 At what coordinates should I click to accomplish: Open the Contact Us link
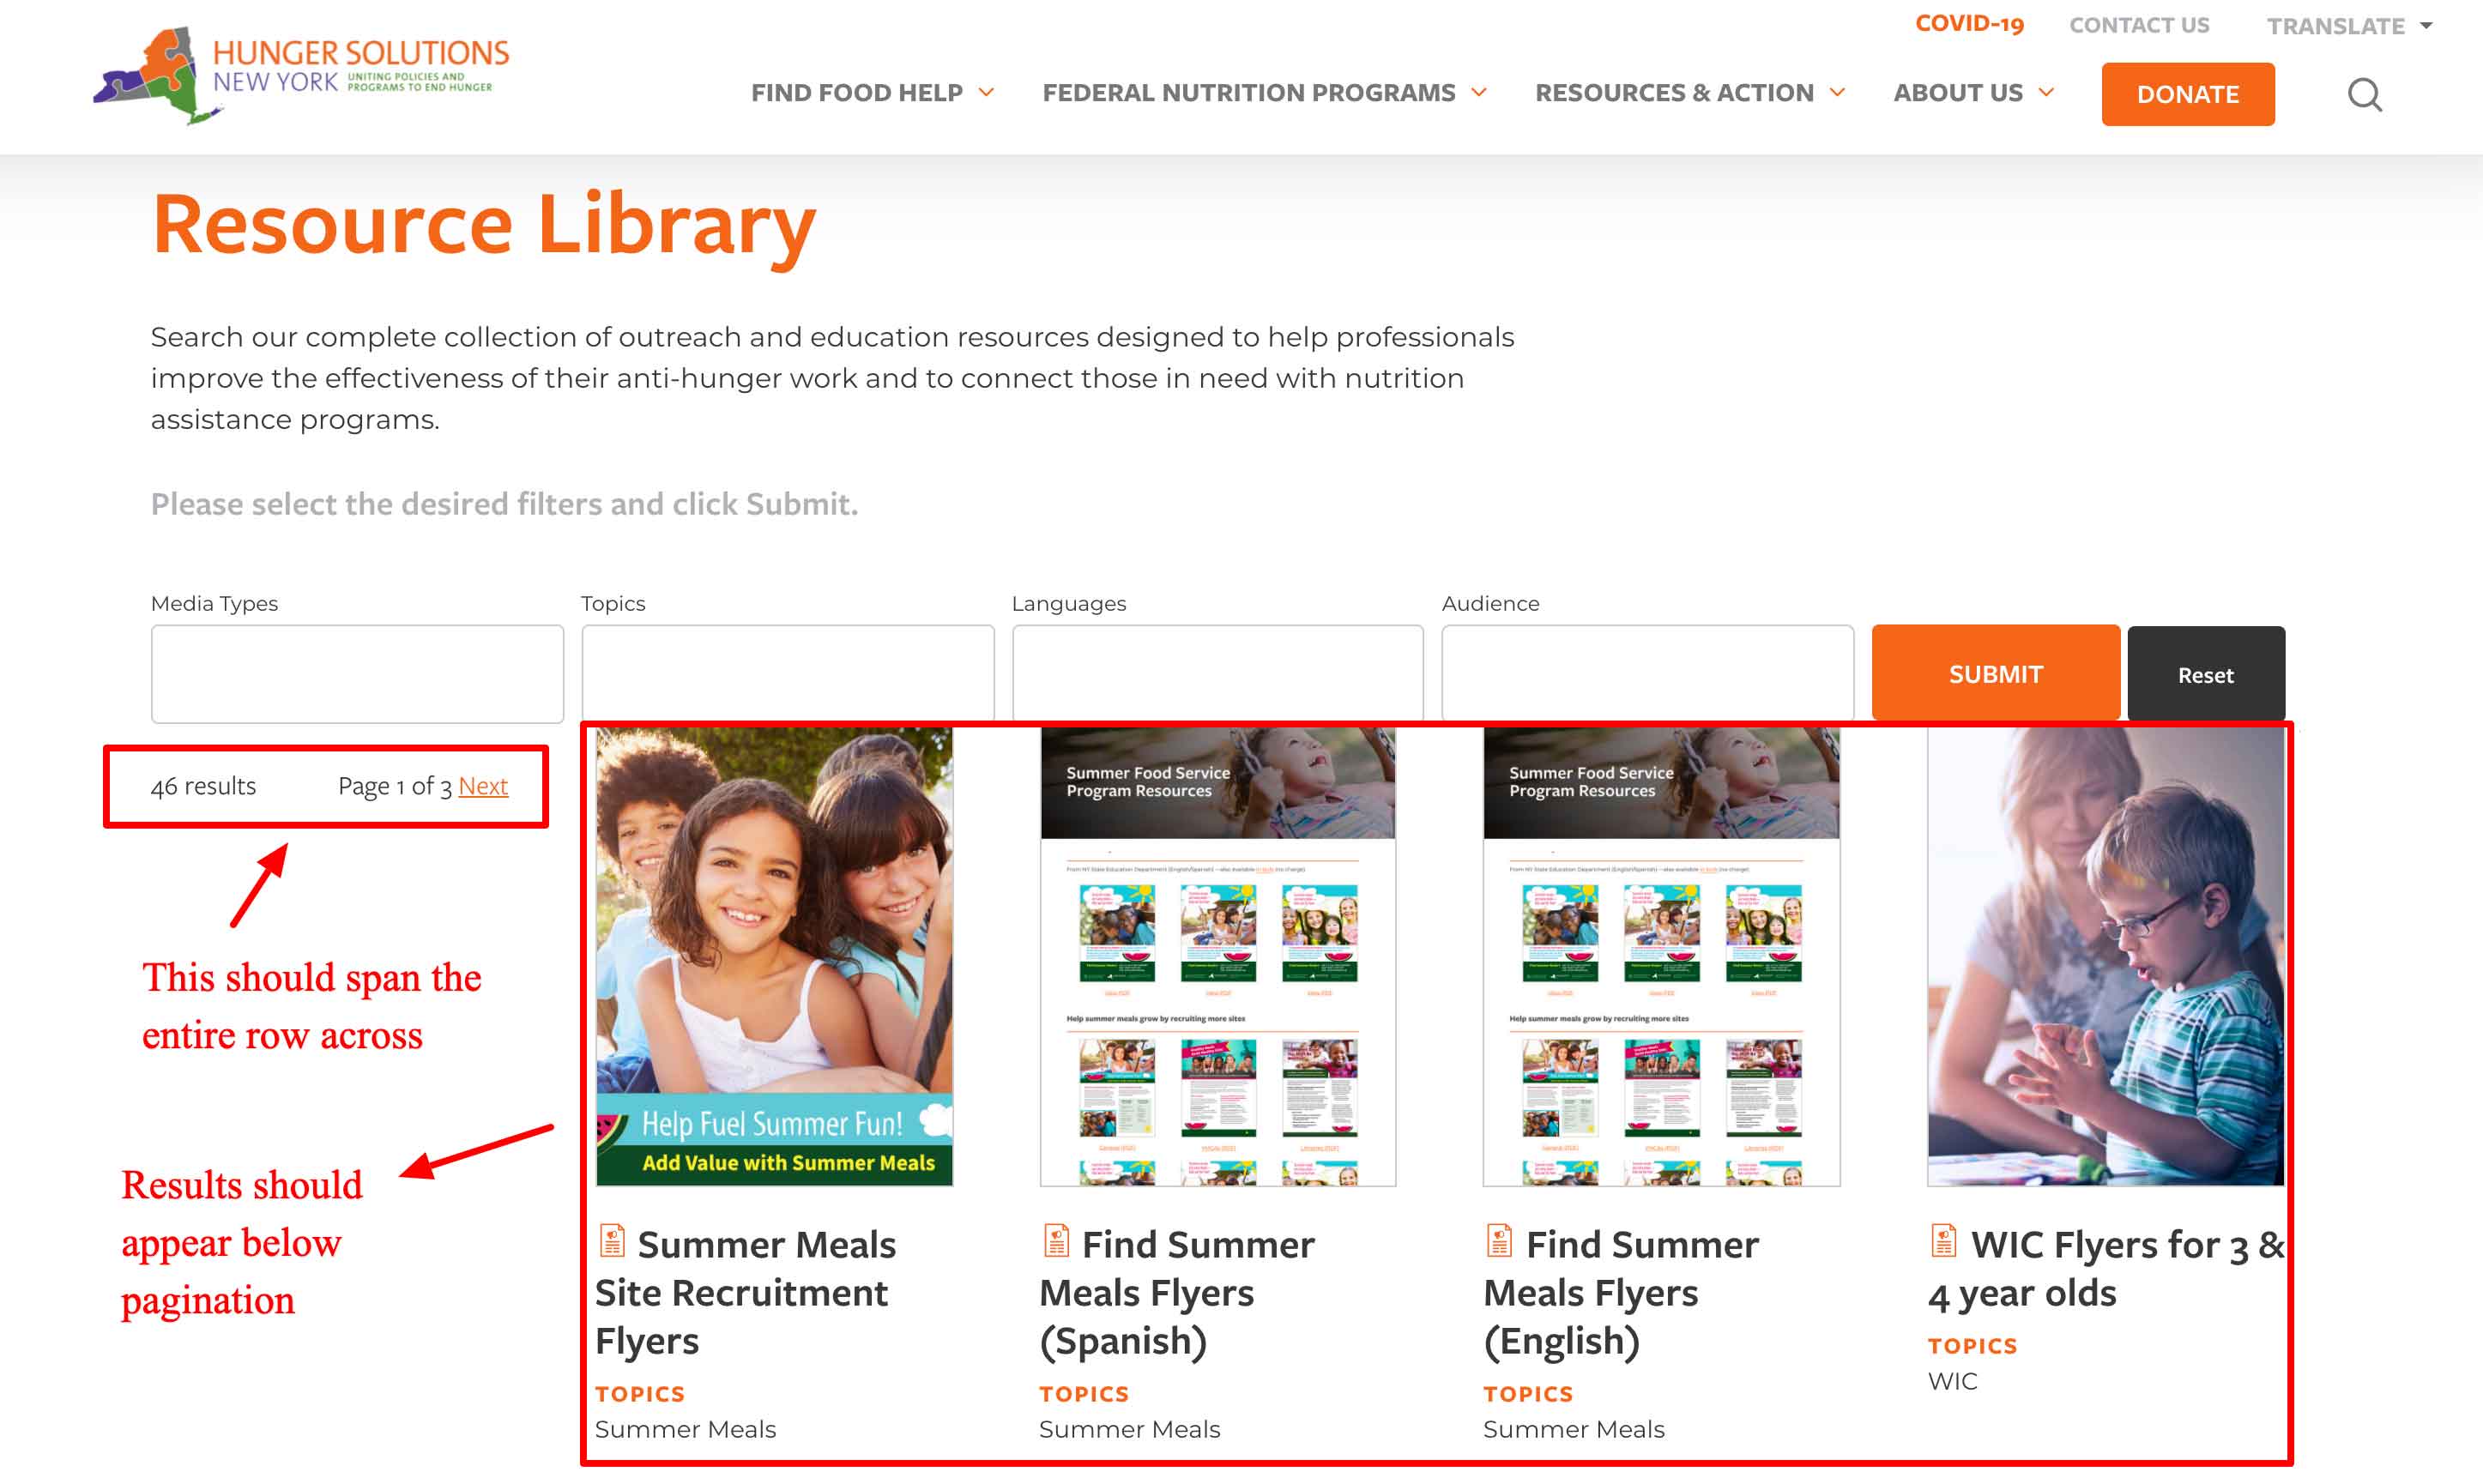point(2139,25)
